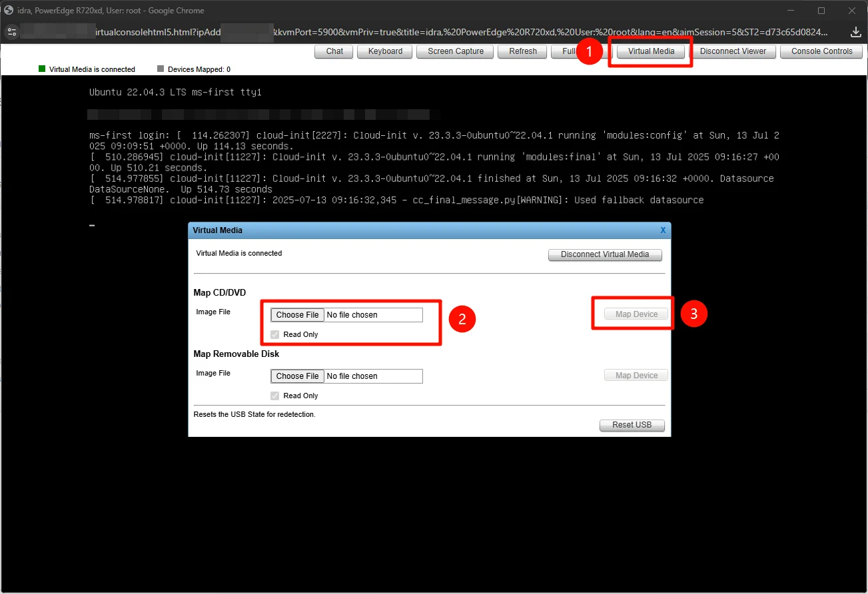Image resolution: width=868 pixels, height=594 pixels.
Task: Click the globe icon in window title
Action: tap(9, 10)
